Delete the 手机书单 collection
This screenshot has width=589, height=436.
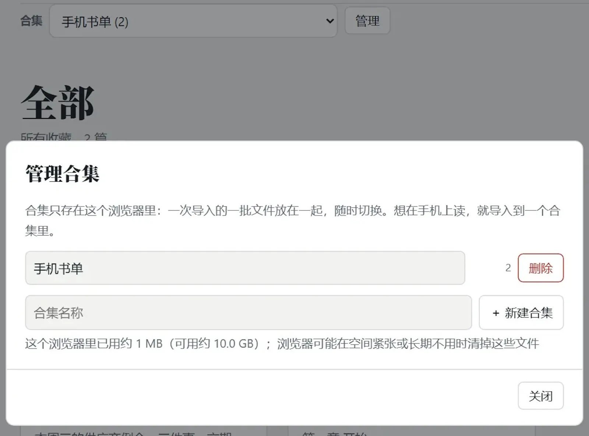click(x=540, y=268)
